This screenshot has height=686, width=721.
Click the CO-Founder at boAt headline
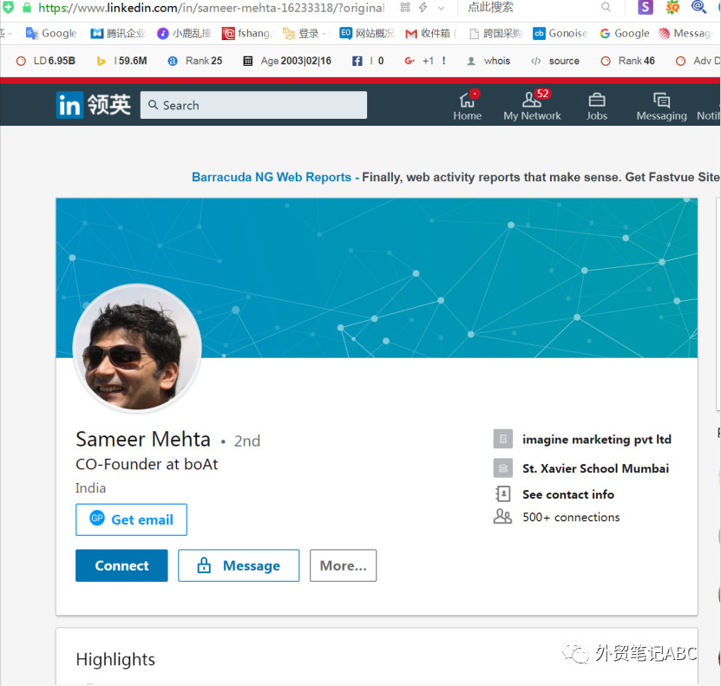pos(147,464)
